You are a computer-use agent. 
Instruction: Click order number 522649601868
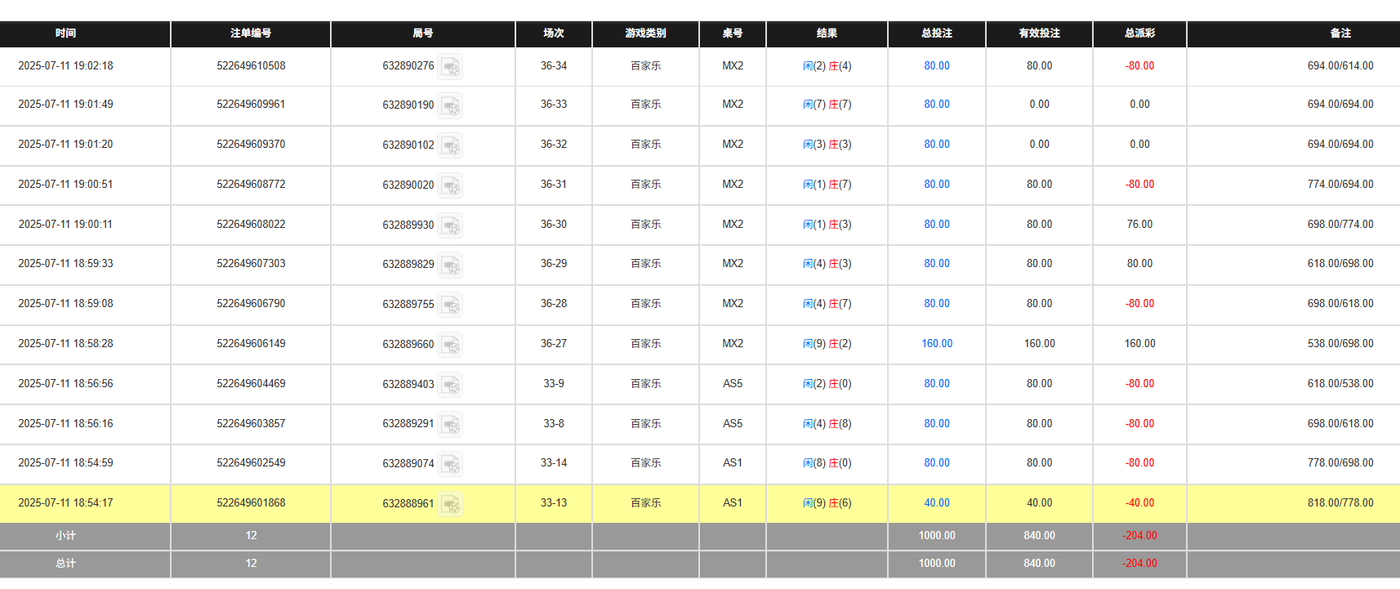tap(251, 503)
